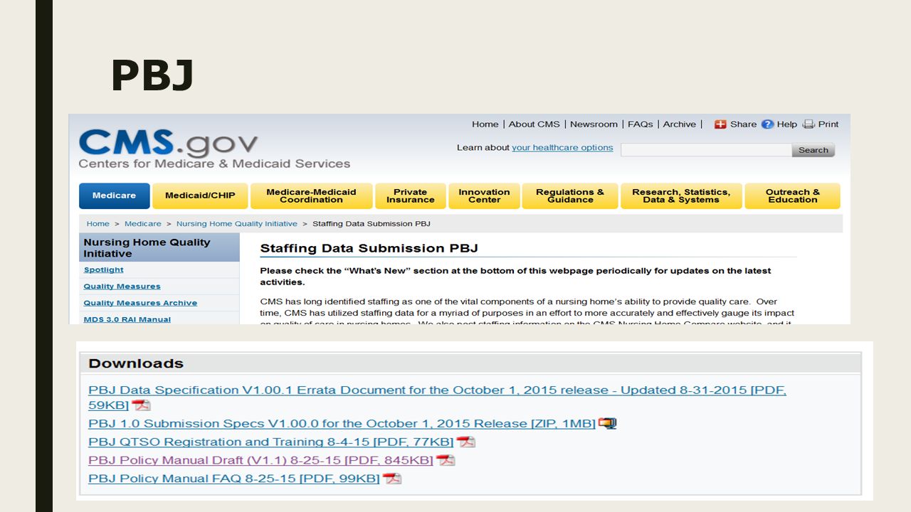Open the Private Insurance tab
Image resolution: width=911 pixels, height=512 pixels.
coord(411,196)
